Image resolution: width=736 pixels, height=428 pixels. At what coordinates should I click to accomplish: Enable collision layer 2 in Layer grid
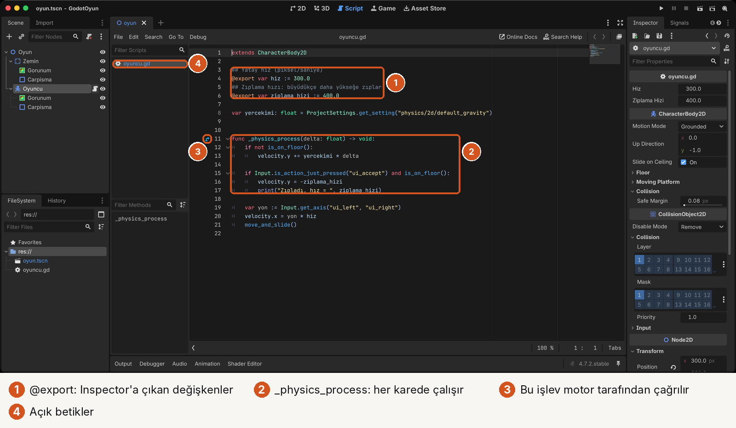[649, 260]
